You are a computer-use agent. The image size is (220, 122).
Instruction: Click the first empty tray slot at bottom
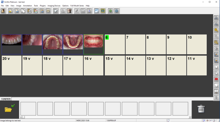click(28, 109)
